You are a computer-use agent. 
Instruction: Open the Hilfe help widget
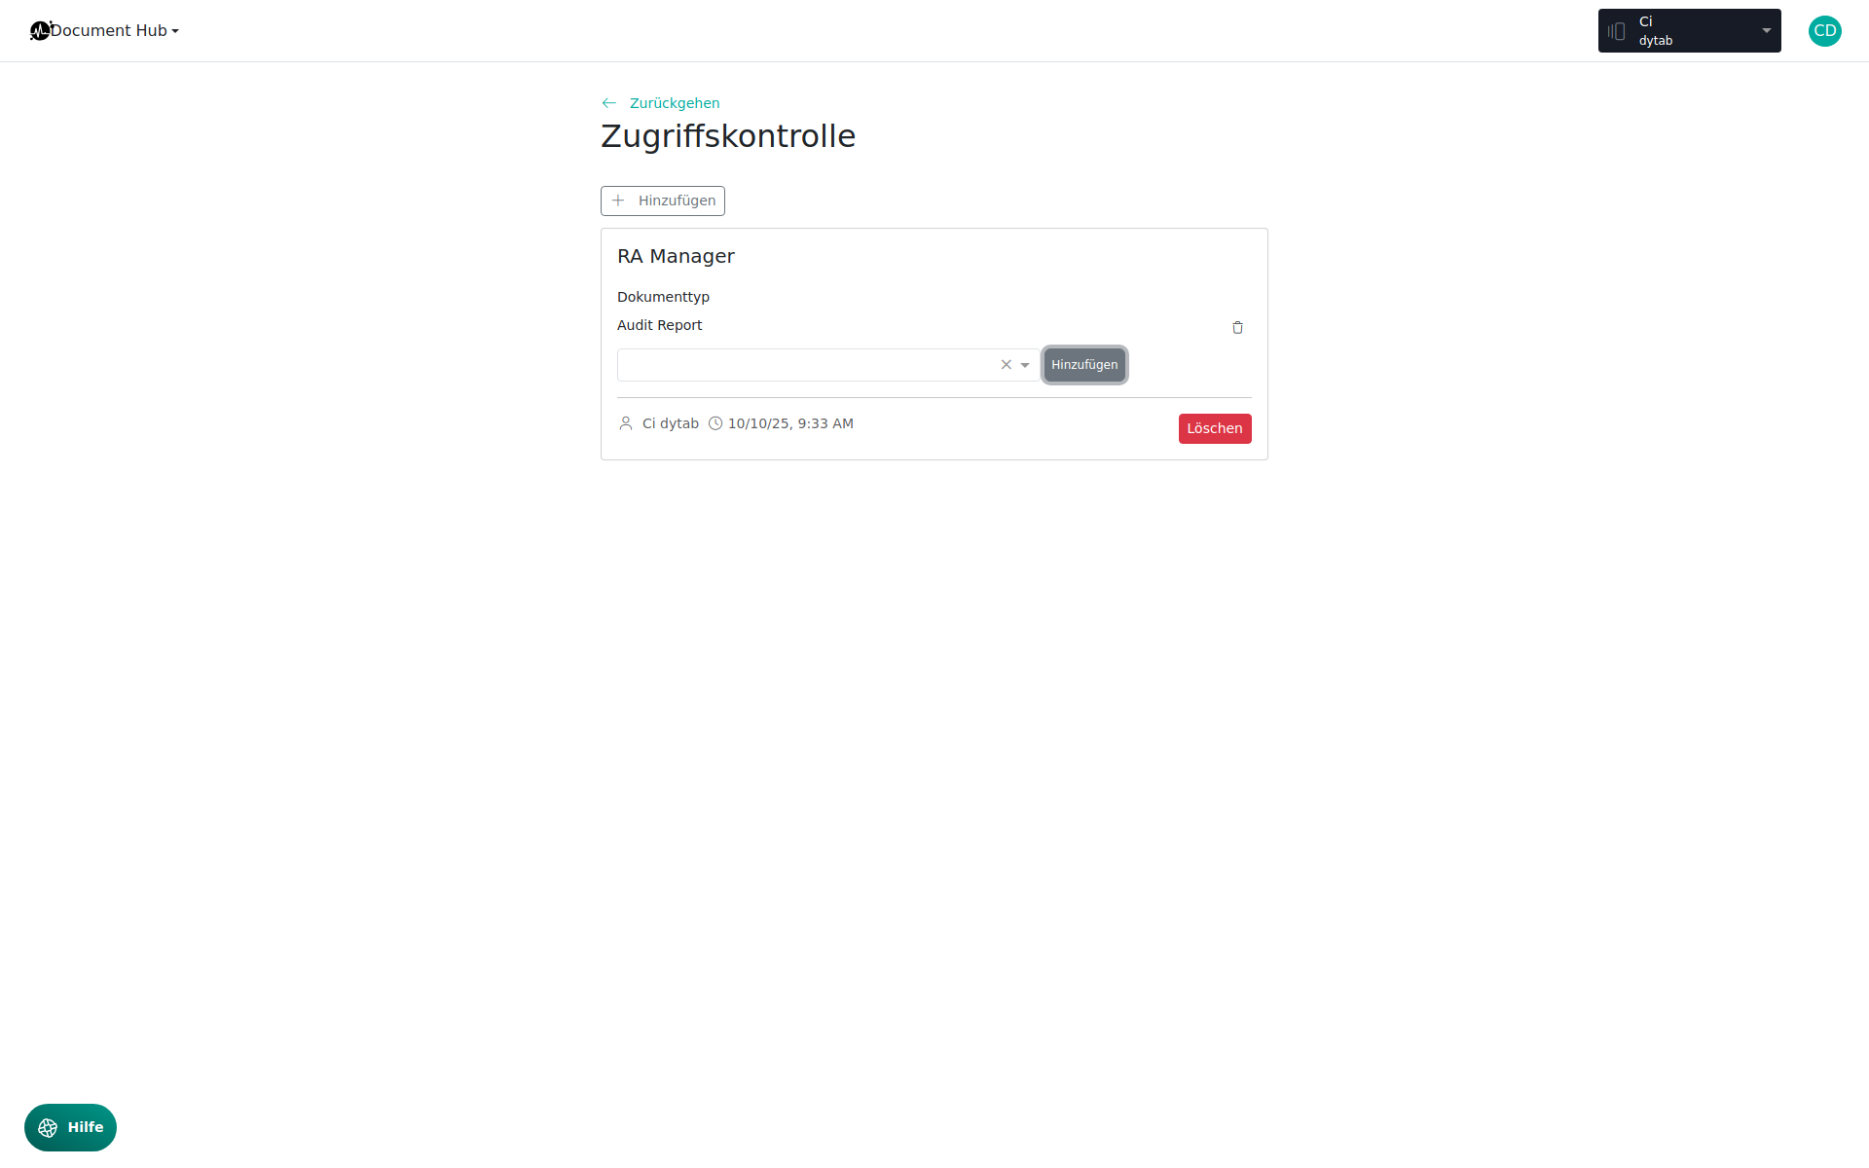tap(70, 1128)
